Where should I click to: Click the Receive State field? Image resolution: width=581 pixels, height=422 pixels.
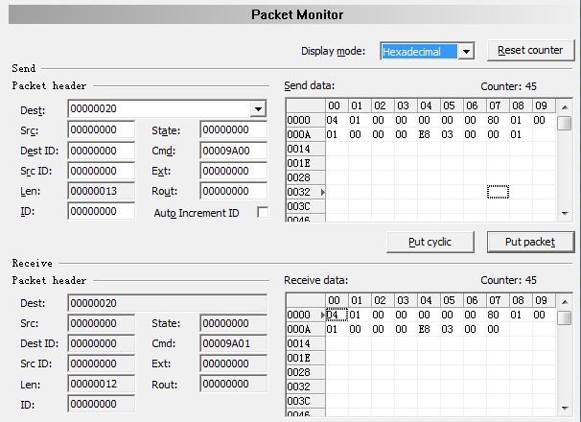[x=233, y=323]
